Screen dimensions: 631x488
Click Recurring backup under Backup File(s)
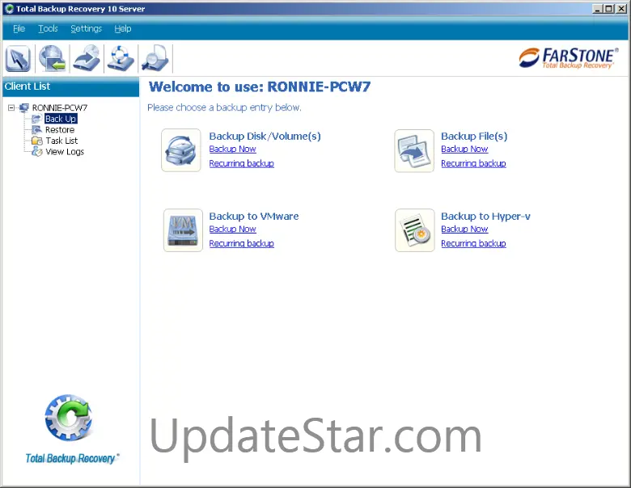click(x=473, y=163)
